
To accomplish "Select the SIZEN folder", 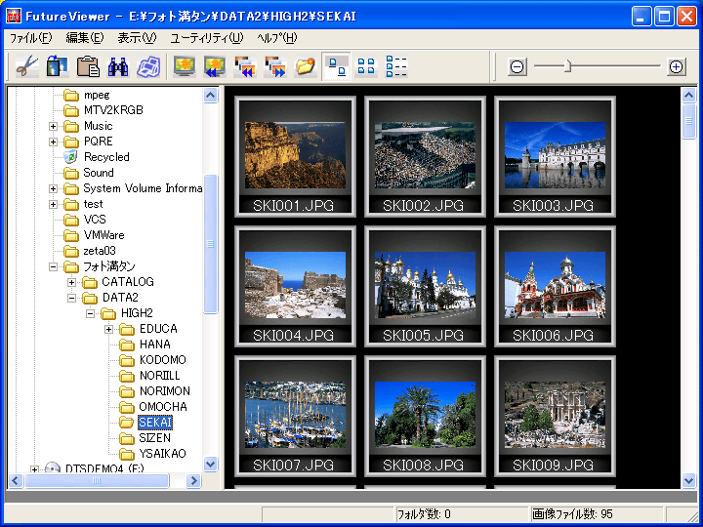I will (x=154, y=438).
